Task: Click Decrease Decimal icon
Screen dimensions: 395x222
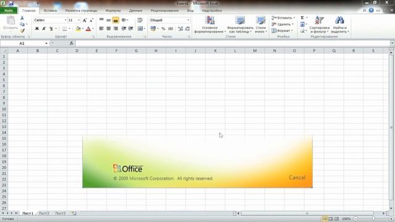Action: tap(188, 29)
